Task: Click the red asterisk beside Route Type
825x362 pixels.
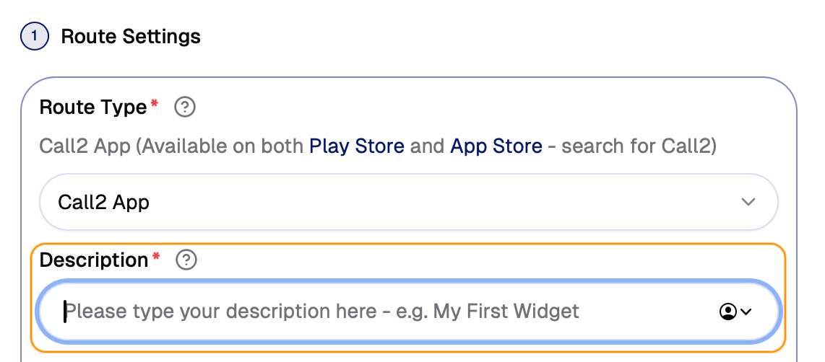Action: (x=154, y=107)
